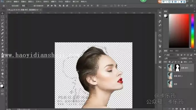Toggle Lock transparent pixels in Layers panel
This screenshot has width=196, height=110.
[x=170, y=62]
